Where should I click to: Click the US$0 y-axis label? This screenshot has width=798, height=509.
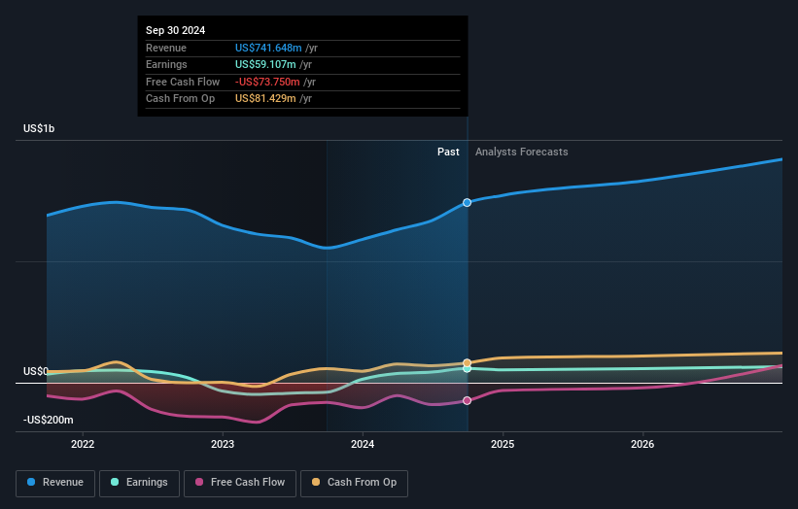[x=36, y=372]
